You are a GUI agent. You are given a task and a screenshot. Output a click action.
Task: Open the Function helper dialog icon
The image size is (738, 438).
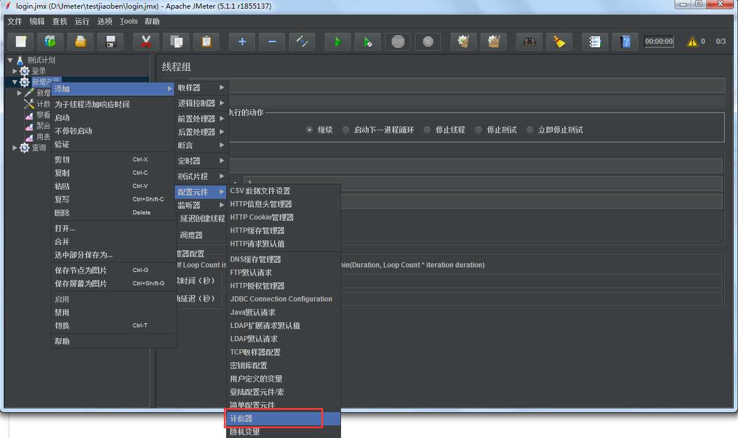(595, 41)
